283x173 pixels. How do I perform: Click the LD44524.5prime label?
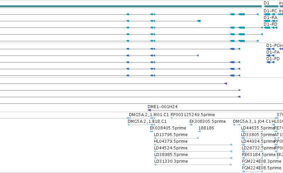(171, 148)
